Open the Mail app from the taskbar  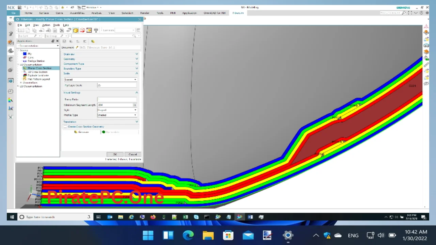tap(248, 235)
